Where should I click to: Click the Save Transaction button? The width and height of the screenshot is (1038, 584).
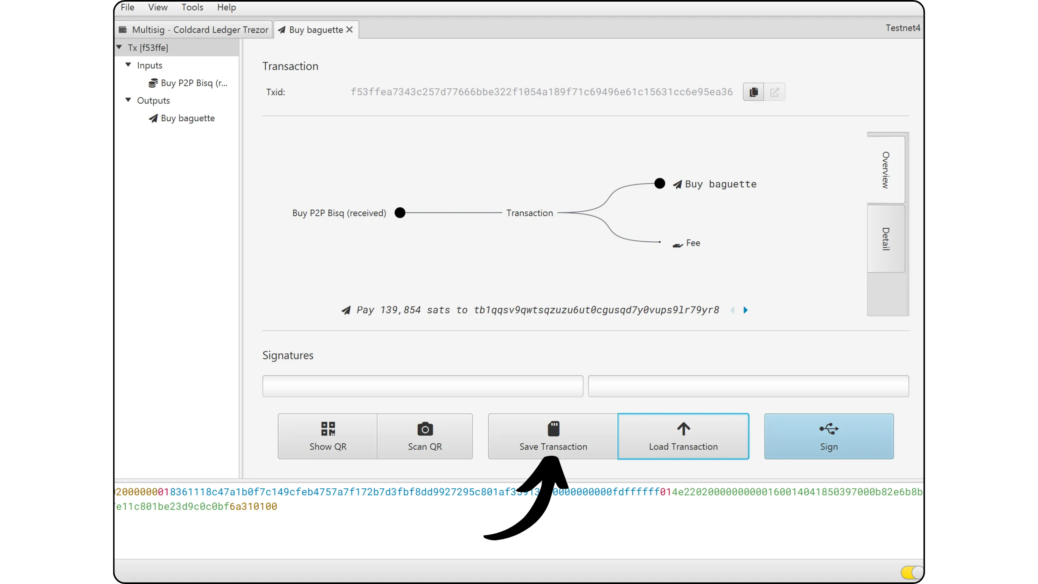click(553, 436)
